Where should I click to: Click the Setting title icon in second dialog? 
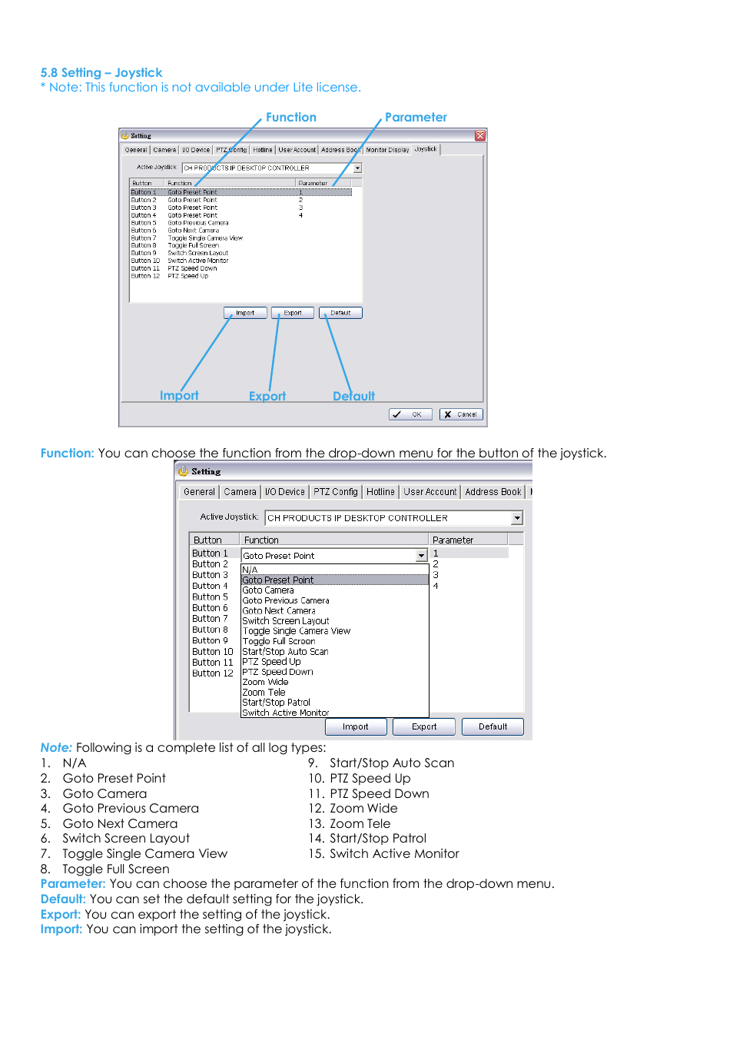[183, 470]
